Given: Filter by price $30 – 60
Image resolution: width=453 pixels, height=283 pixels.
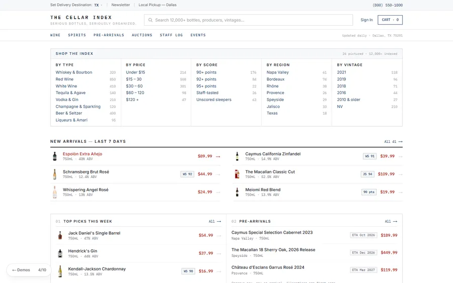Looking at the screenshot, I should point(134,86).
